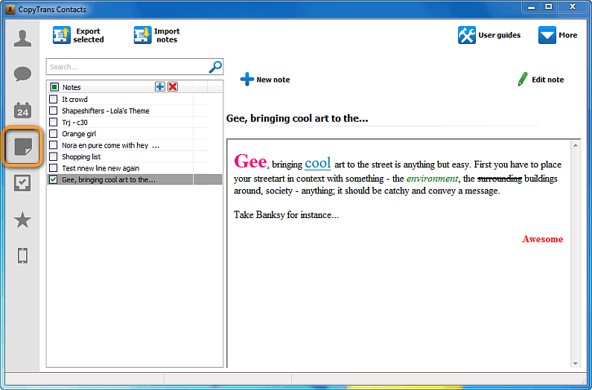Click the blue plus add note icon
592x390 pixels.
pos(160,87)
